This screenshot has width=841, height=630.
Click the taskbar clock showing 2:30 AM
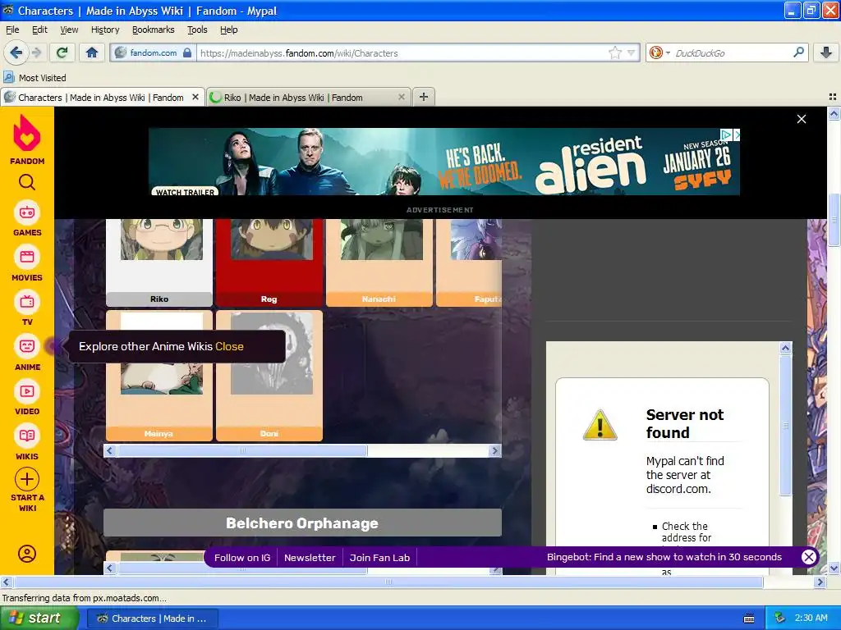[811, 618]
